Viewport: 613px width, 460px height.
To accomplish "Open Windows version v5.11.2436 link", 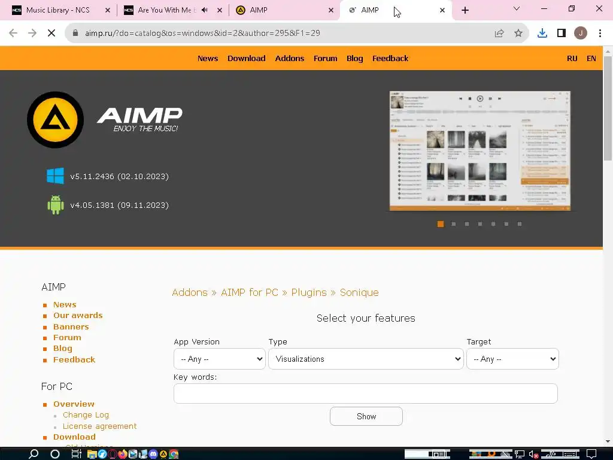I will point(119,177).
